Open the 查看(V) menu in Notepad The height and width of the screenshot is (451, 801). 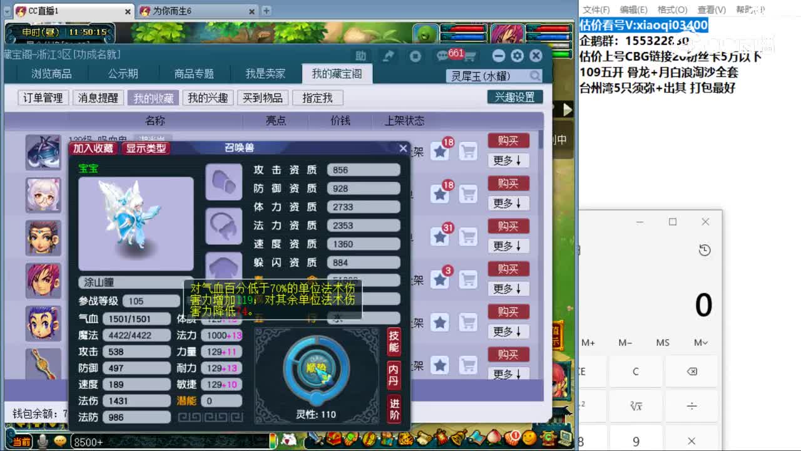[712, 9]
